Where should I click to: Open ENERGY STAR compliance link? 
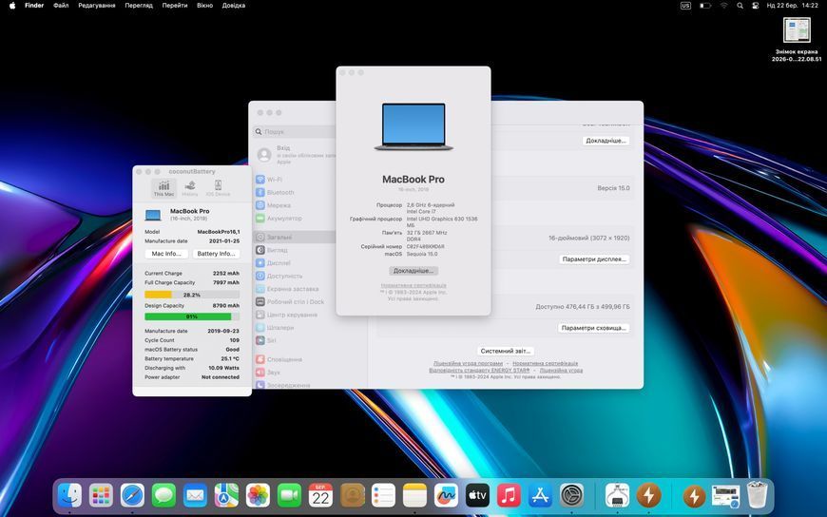tap(479, 371)
